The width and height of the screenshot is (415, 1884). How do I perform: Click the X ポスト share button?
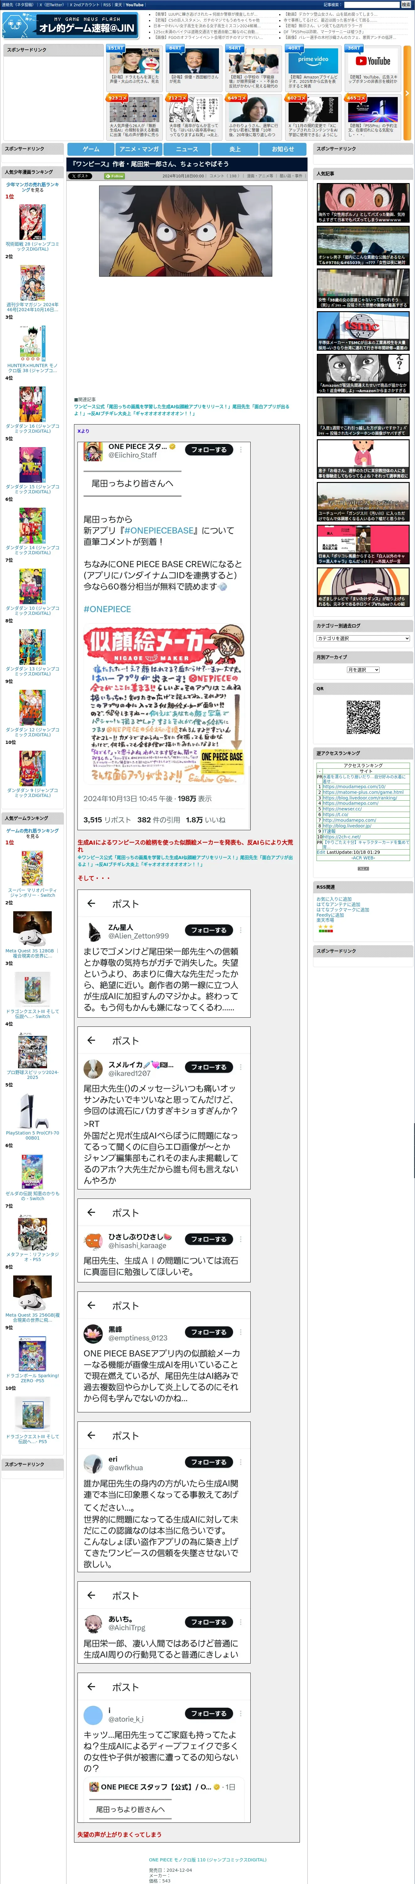[x=80, y=176]
